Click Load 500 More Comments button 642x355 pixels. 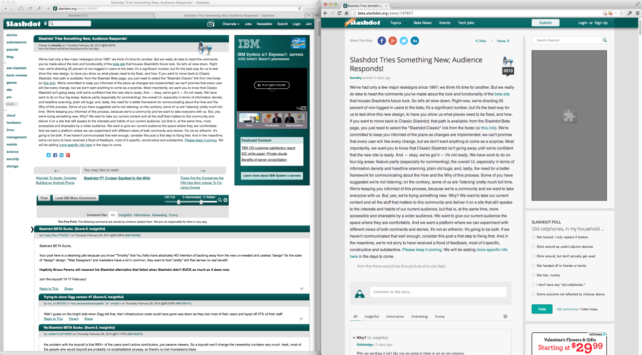(x=75, y=198)
